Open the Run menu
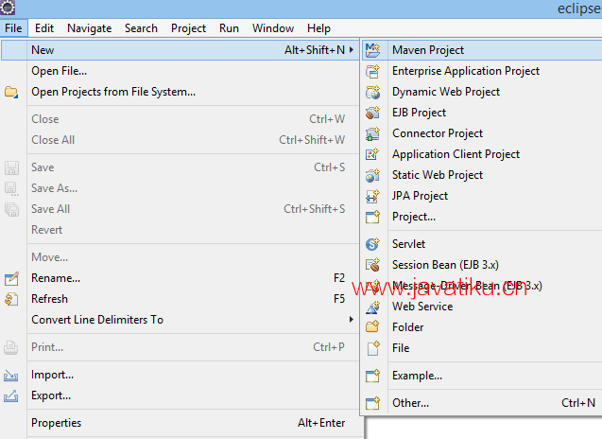Image resolution: width=602 pixels, height=439 pixels. coord(229,28)
